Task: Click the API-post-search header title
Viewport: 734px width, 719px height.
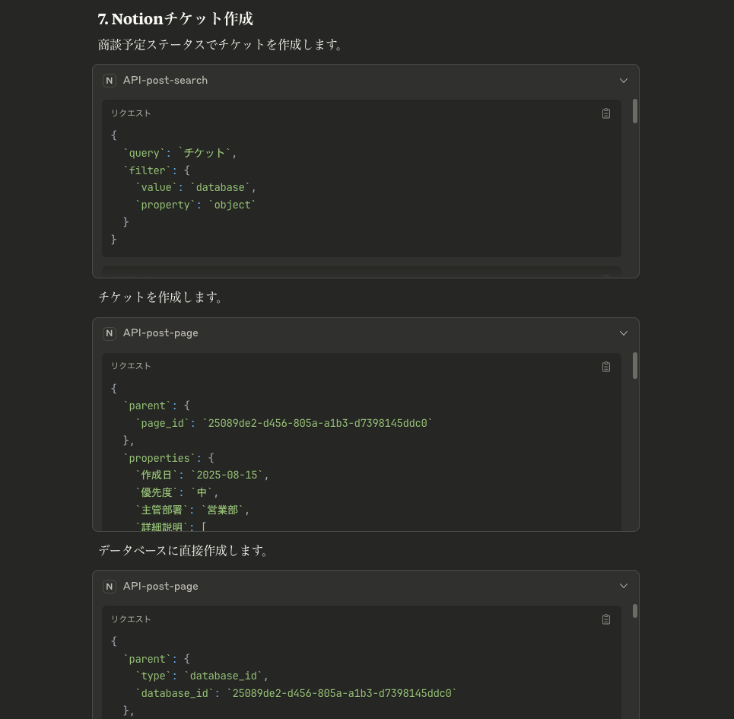Action: (165, 81)
